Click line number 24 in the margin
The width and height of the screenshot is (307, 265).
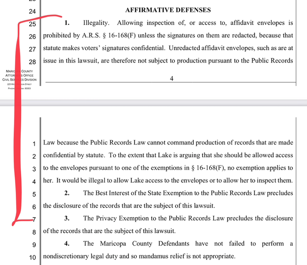[x=32, y=12]
